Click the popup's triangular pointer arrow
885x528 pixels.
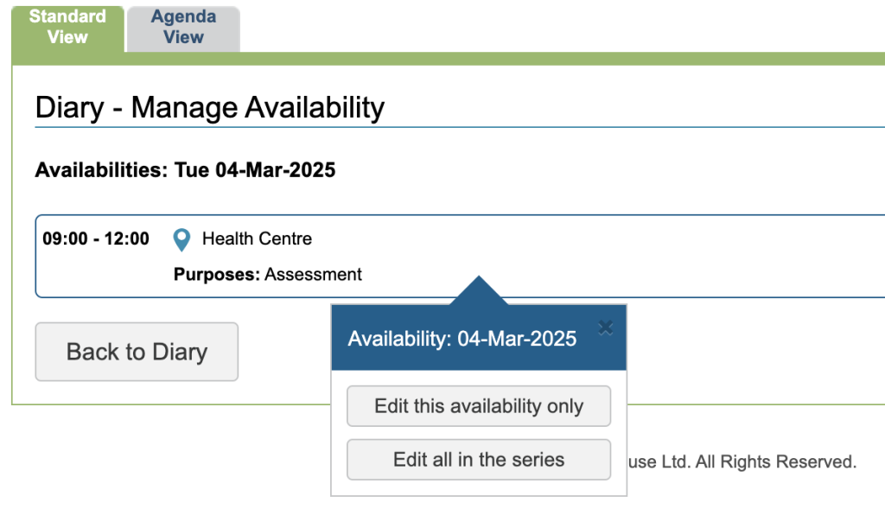pyautogui.click(x=478, y=291)
